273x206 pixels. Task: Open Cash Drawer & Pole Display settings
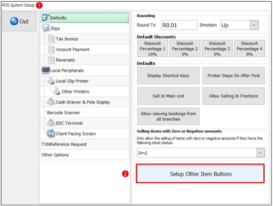85,102
